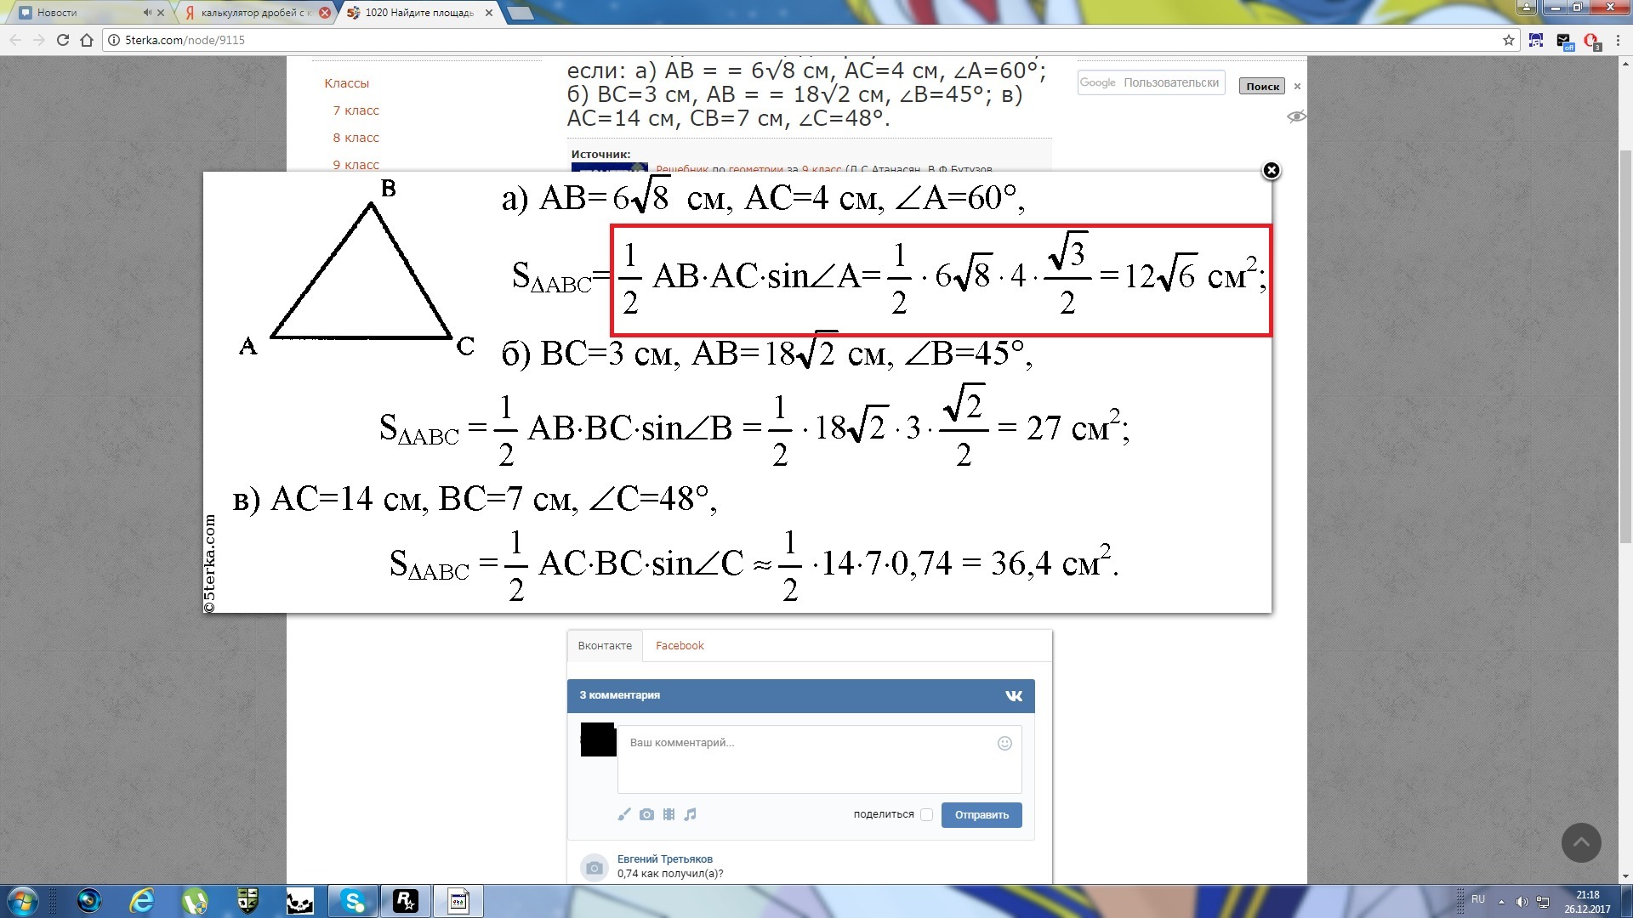Click the paintbrush graffiti icon
The height and width of the screenshot is (918, 1633).
(624, 814)
